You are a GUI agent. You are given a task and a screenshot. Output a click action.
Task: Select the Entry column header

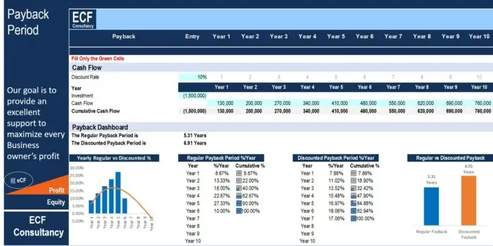pyautogui.click(x=192, y=36)
